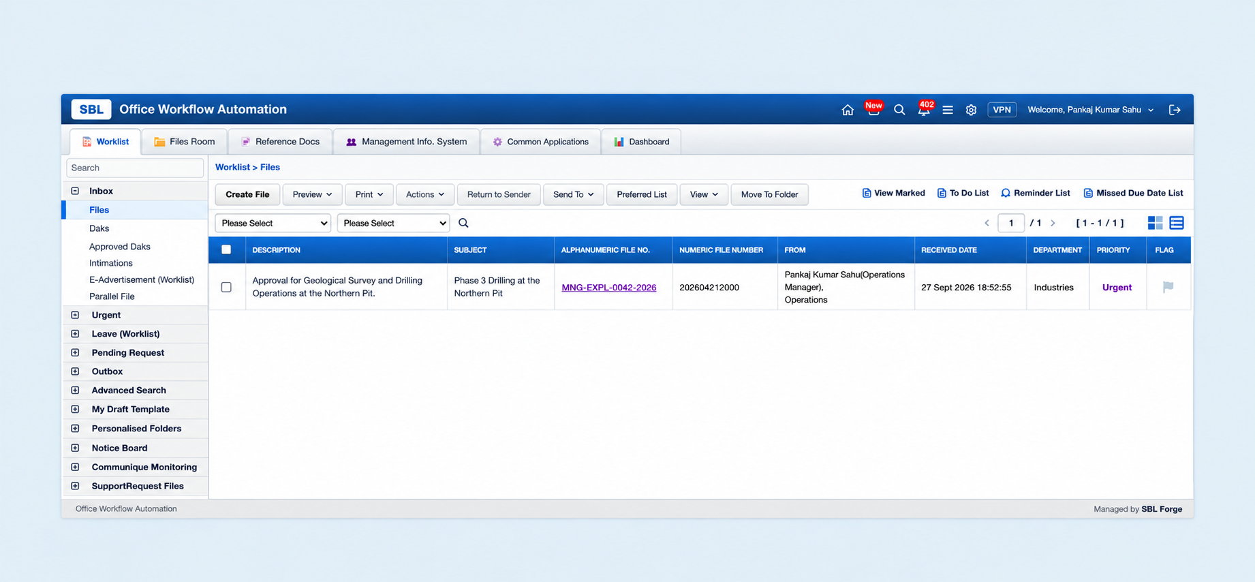1255x582 pixels.
Task: Click the Create File button
Action: [247, 194]
